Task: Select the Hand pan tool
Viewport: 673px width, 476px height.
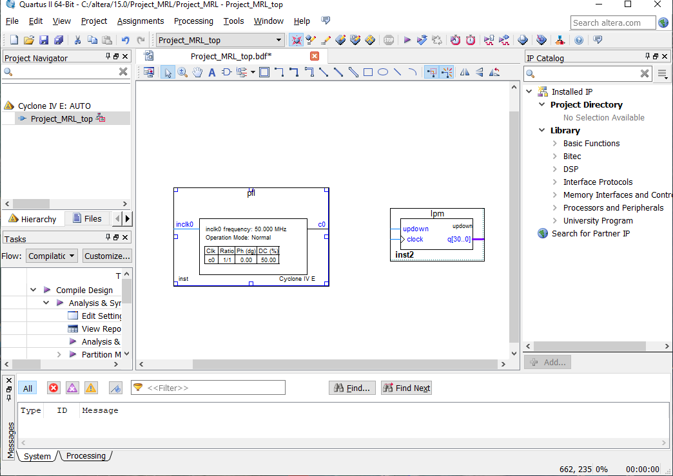Action: click(197, 72)
